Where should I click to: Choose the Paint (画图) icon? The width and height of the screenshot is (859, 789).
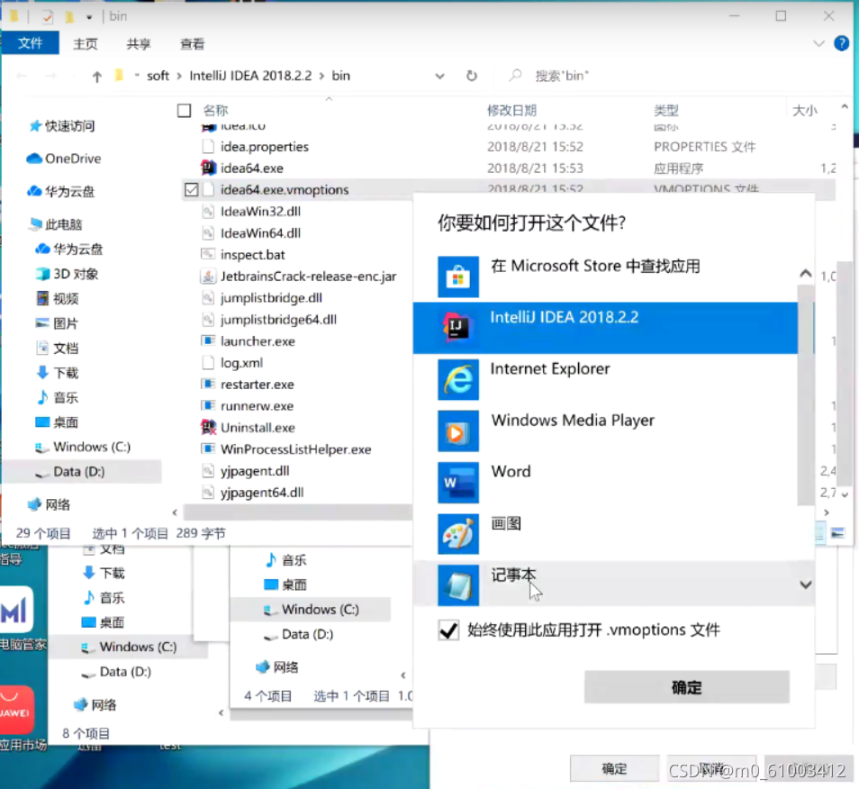click(458, 534)
